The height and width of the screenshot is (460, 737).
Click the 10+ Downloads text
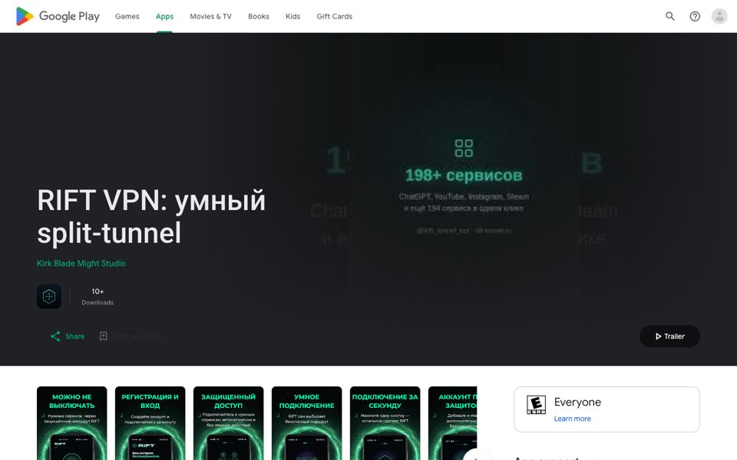click(x=97, y=297)
